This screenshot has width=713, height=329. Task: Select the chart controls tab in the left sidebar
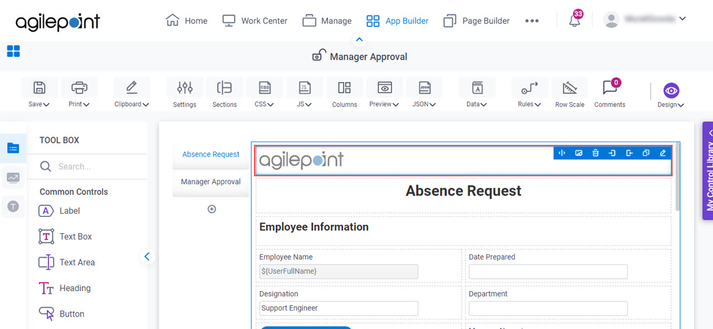[13, 177]
